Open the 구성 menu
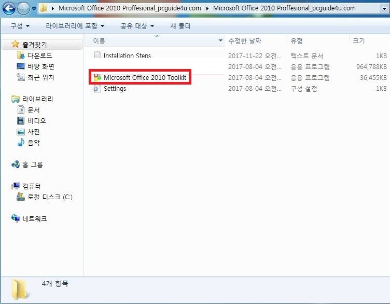This screenshot has width=390, height=304. point(20,26)
